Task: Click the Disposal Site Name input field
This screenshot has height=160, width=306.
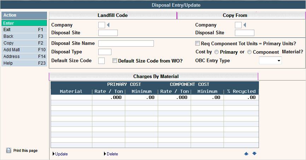Action: coord(126,43)
